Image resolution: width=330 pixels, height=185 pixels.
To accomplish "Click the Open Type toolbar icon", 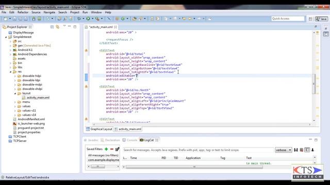I will (x=134, y=18).
